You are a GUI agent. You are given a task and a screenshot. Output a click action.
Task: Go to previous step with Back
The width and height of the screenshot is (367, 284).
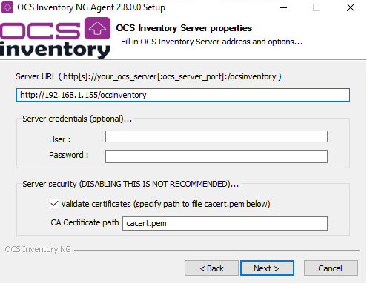tap(211, 268)
